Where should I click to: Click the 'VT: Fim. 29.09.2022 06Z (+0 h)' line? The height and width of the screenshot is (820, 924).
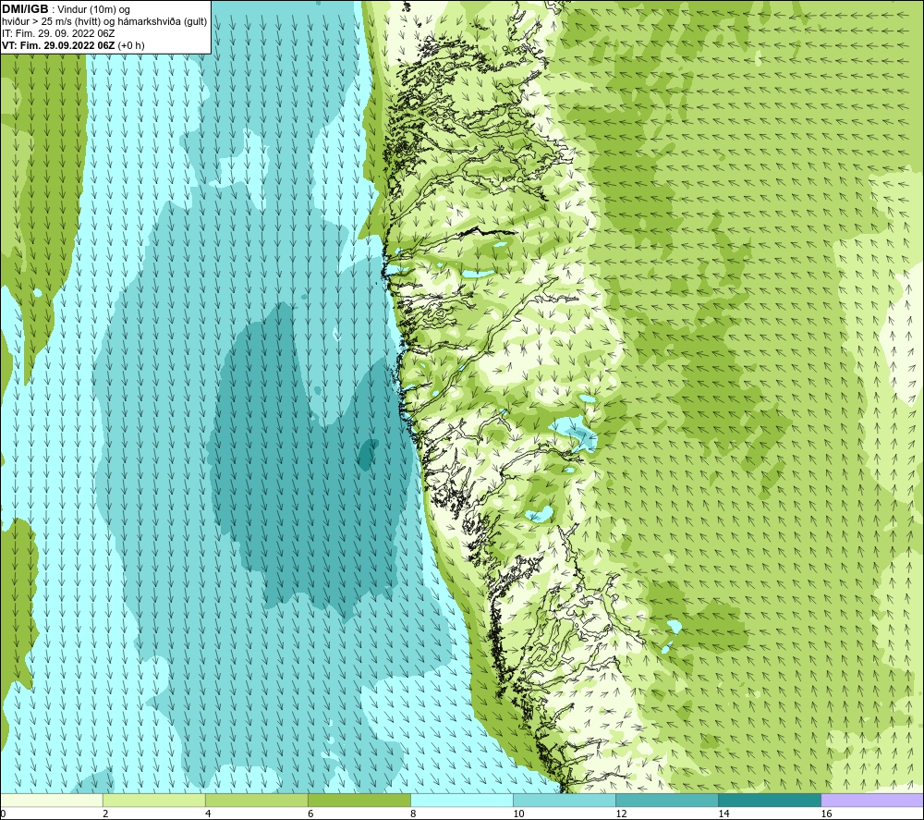[72, 45]
